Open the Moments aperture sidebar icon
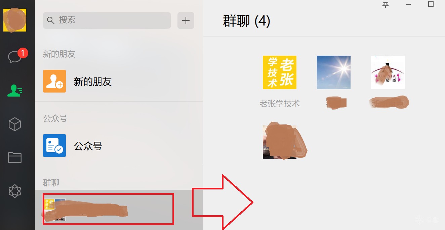Screen dimensions: 445x230 (x=15, y=191)
